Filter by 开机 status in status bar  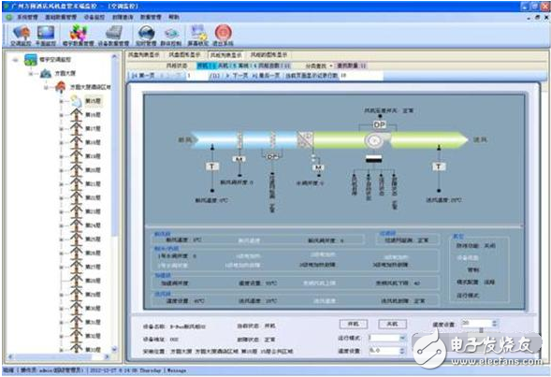206,65
